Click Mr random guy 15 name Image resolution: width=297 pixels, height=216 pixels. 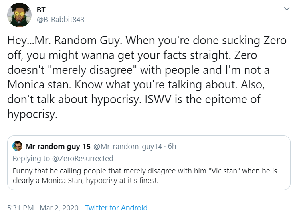tap(58, 146)
